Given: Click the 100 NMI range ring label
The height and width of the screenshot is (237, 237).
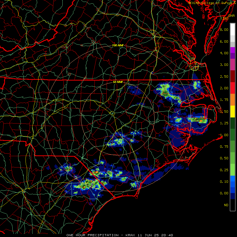Looking at the screenshot, I should pos(118,45).
